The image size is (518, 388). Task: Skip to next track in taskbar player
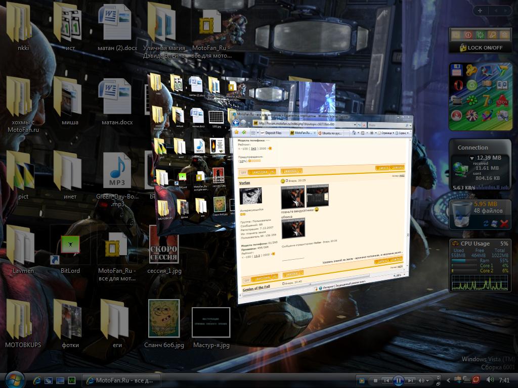click(410, 380)
